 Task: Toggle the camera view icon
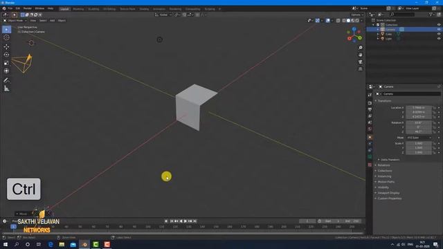tap(360, 62)
